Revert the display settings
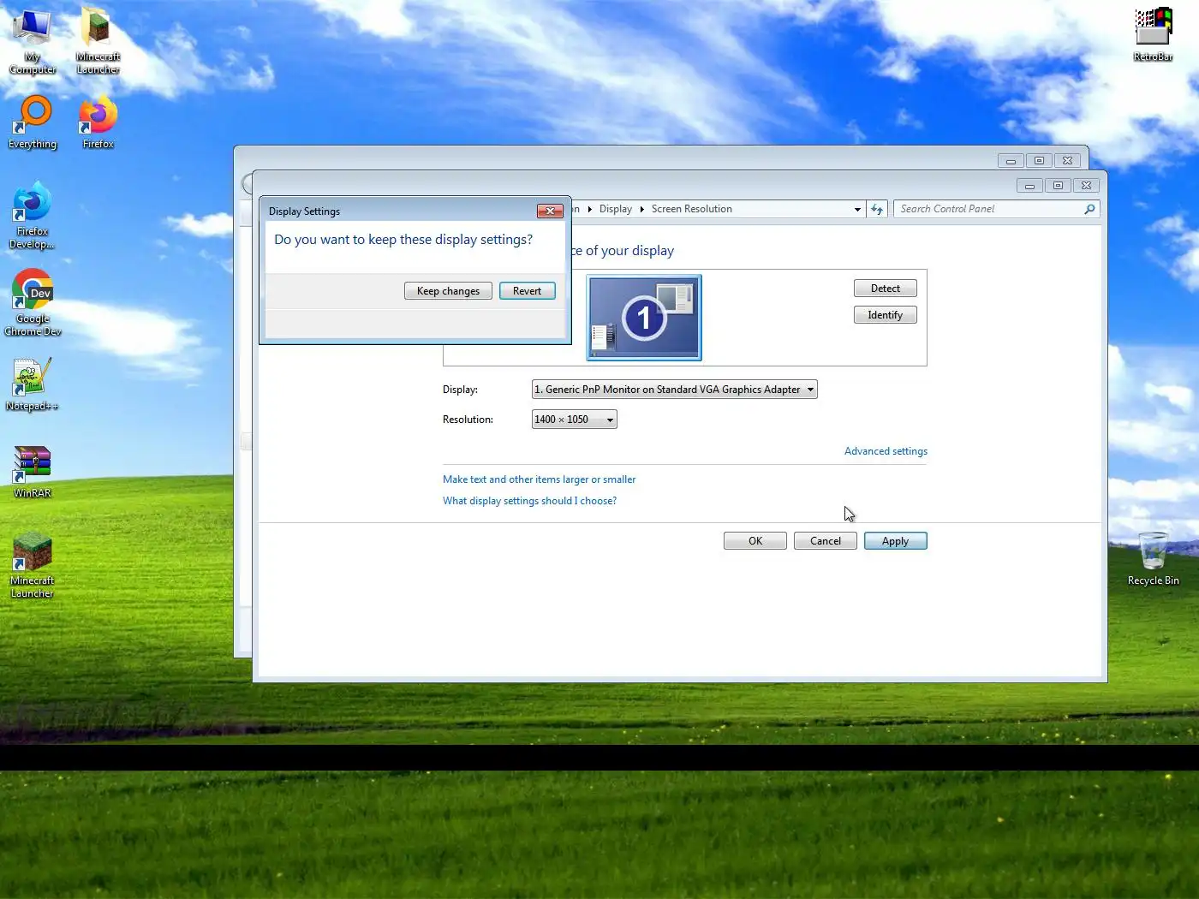Screen dimensions: 1199x899 tap(528, 291)
